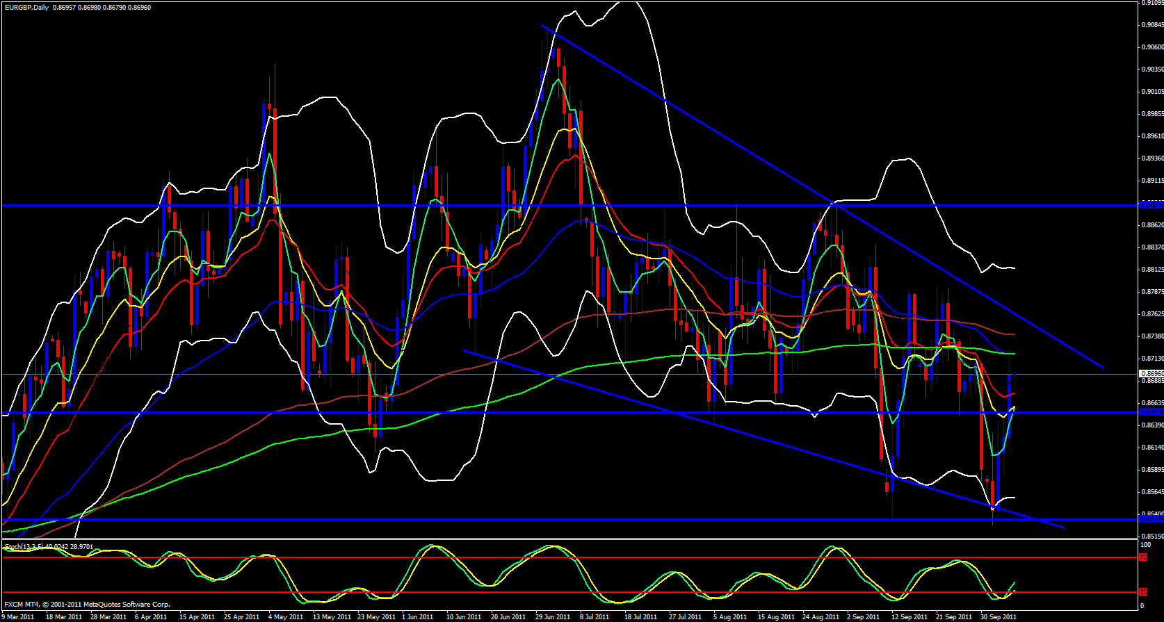Viewport: 1164px width, 622px height.
Task: Click the 0.89360 price scale label
Action: (1152, 158)
